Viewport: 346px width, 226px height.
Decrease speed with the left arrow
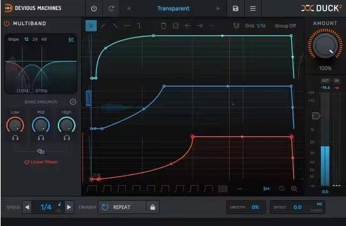[x=27, y=207]
